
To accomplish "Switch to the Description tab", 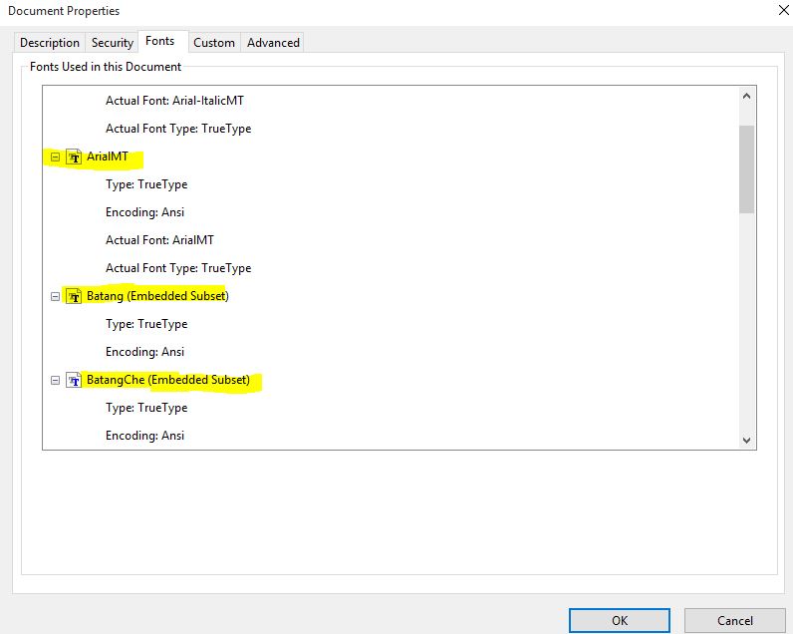I will tap(50, 43).
